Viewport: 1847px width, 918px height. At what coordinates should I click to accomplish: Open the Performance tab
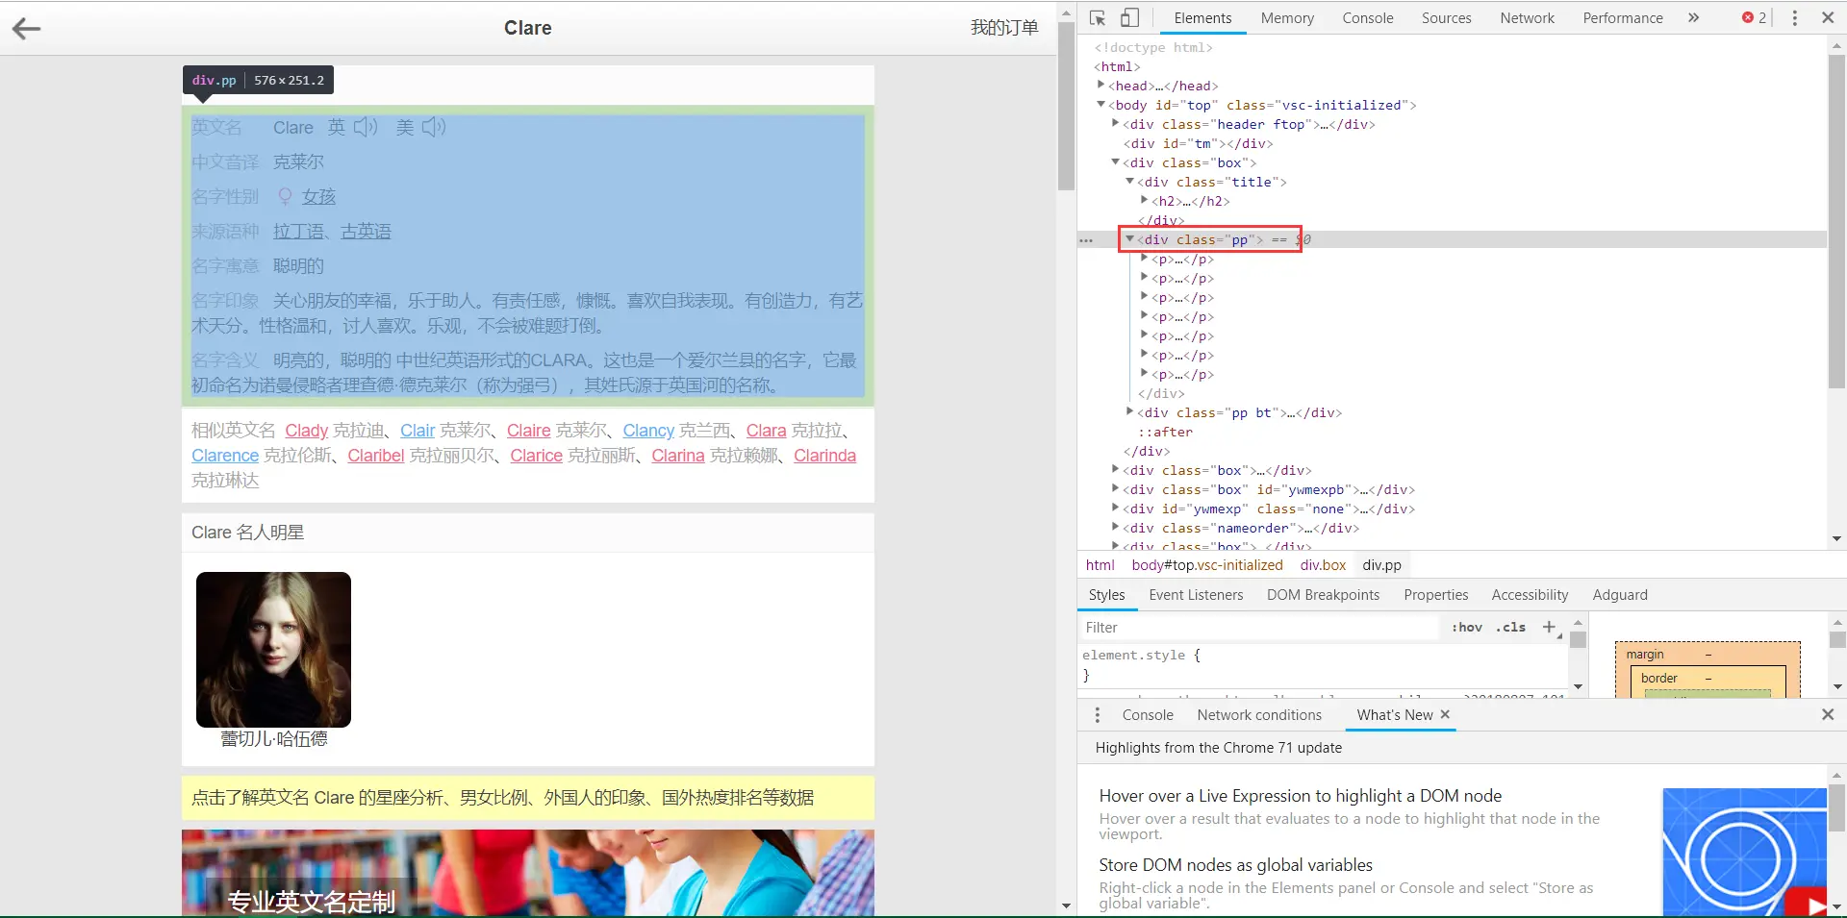[1623, 17]
